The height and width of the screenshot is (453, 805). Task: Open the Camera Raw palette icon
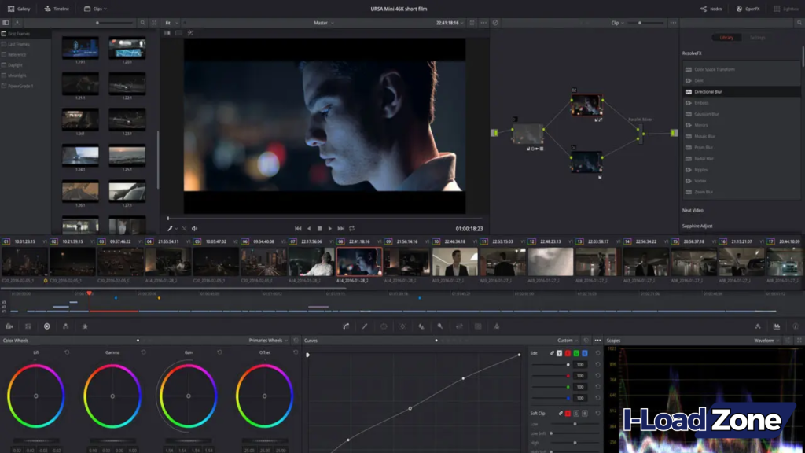tap(10, 326)
